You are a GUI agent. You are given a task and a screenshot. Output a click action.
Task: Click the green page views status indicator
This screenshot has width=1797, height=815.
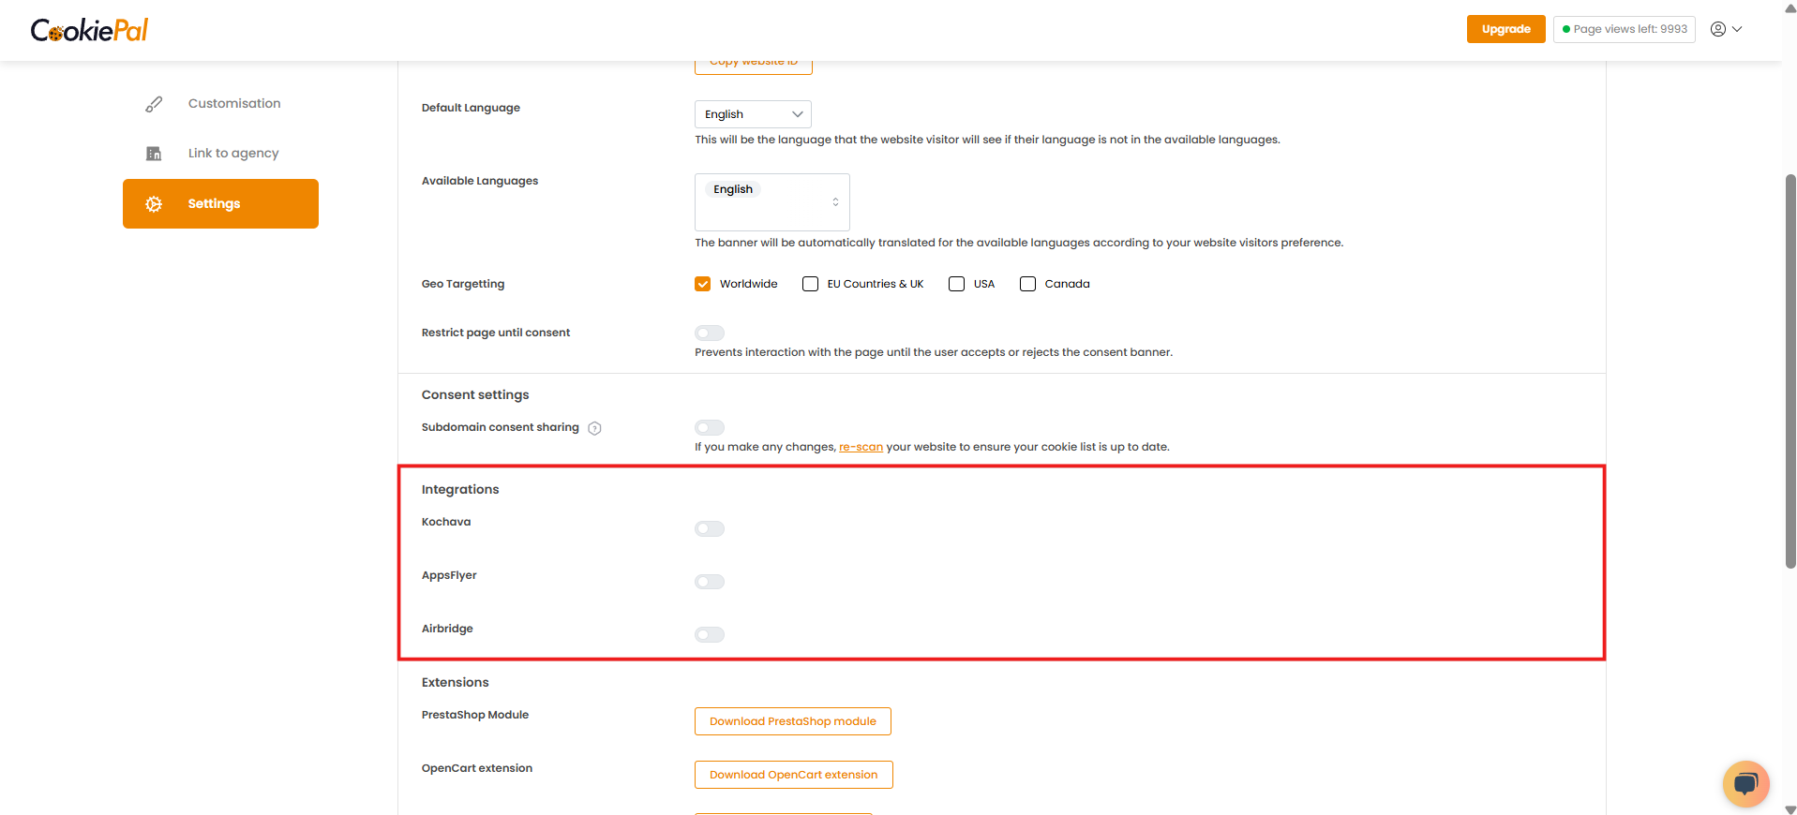[1566, 29]
